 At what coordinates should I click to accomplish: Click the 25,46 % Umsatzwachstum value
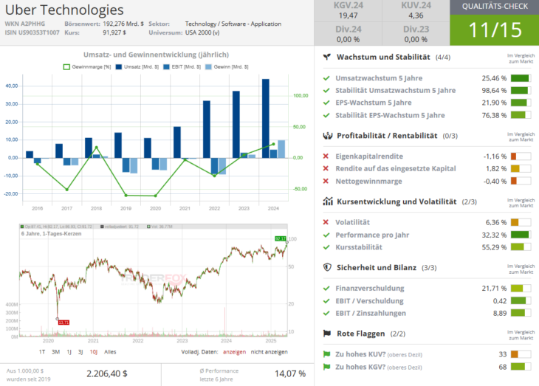(494, 78)
